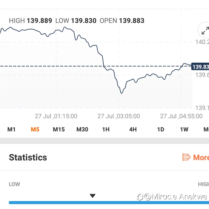209x209 pixels.
Task: Switch chart to M15 interval
Action: pos(59,130)
